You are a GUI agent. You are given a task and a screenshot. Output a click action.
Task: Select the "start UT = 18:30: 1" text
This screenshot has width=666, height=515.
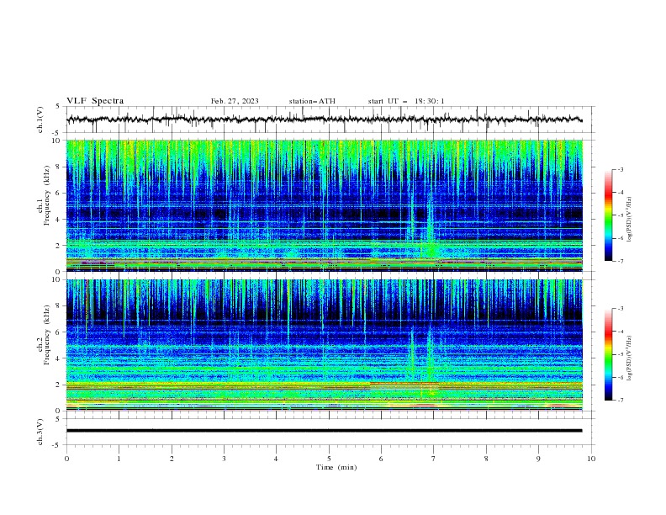click(406, 101)
